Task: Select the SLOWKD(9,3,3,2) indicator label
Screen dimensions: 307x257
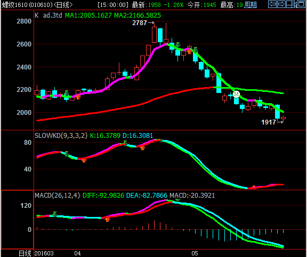Action: coord(61,136)
